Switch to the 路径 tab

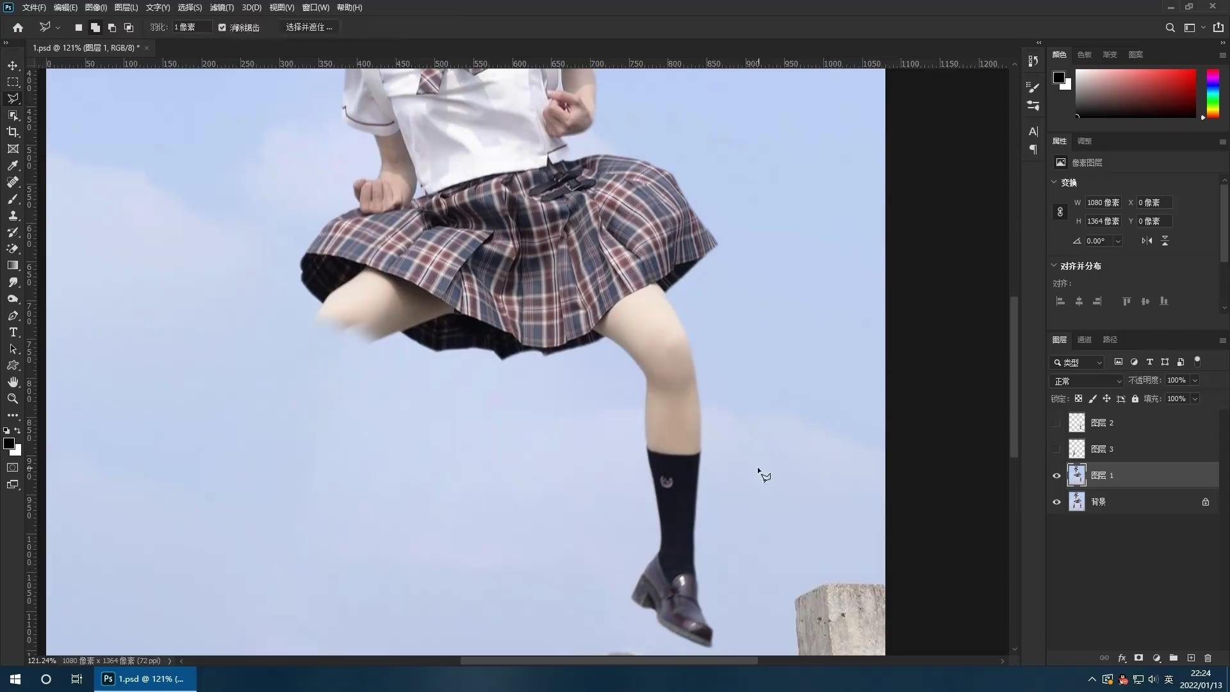(1110, 340)
